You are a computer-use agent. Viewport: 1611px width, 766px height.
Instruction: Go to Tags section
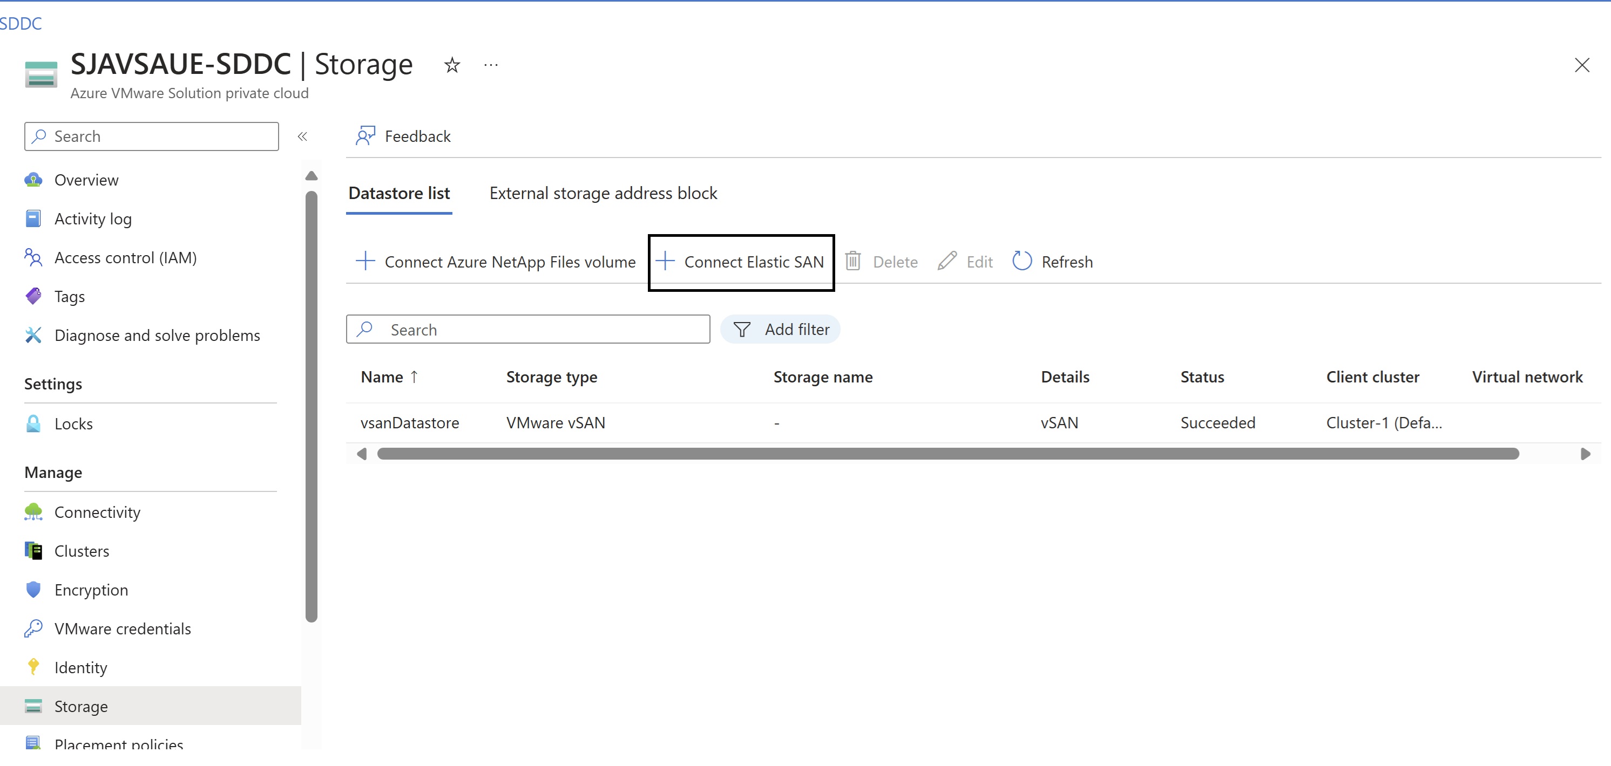coord(70,296)
